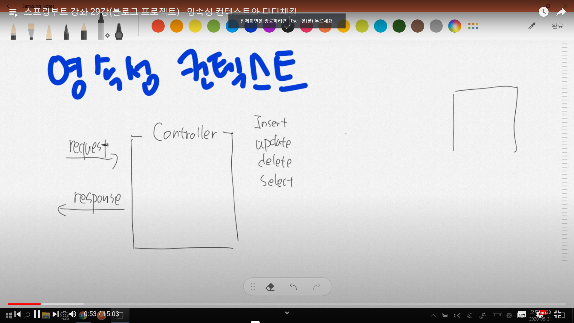Select the dark pencil tool
The height and width of the screenshot is (323, 574).
pyautogui.click(x=66, y=31)
